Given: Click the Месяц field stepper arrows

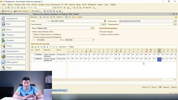Looking at the screenshot, I should click(x=93, y=28).
